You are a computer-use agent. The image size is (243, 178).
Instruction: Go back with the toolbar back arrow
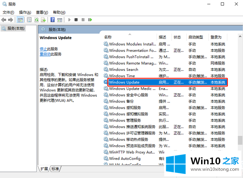pyautogui.click(x=4, y=20)
